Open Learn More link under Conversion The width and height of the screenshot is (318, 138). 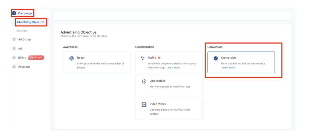pos(228,68)
